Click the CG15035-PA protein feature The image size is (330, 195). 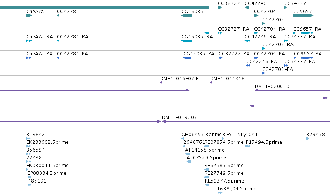point(187,58)
